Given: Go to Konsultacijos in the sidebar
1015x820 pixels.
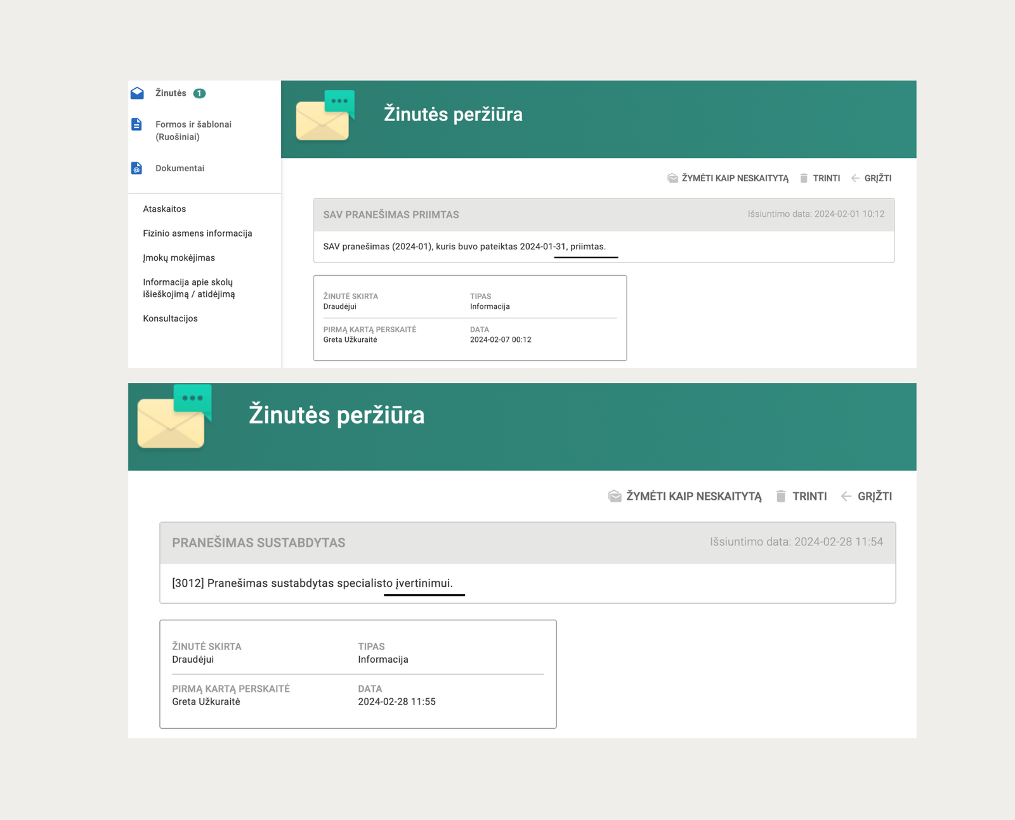Looking at the screenshot, I should pyautogui.click(x=170, y=318).
